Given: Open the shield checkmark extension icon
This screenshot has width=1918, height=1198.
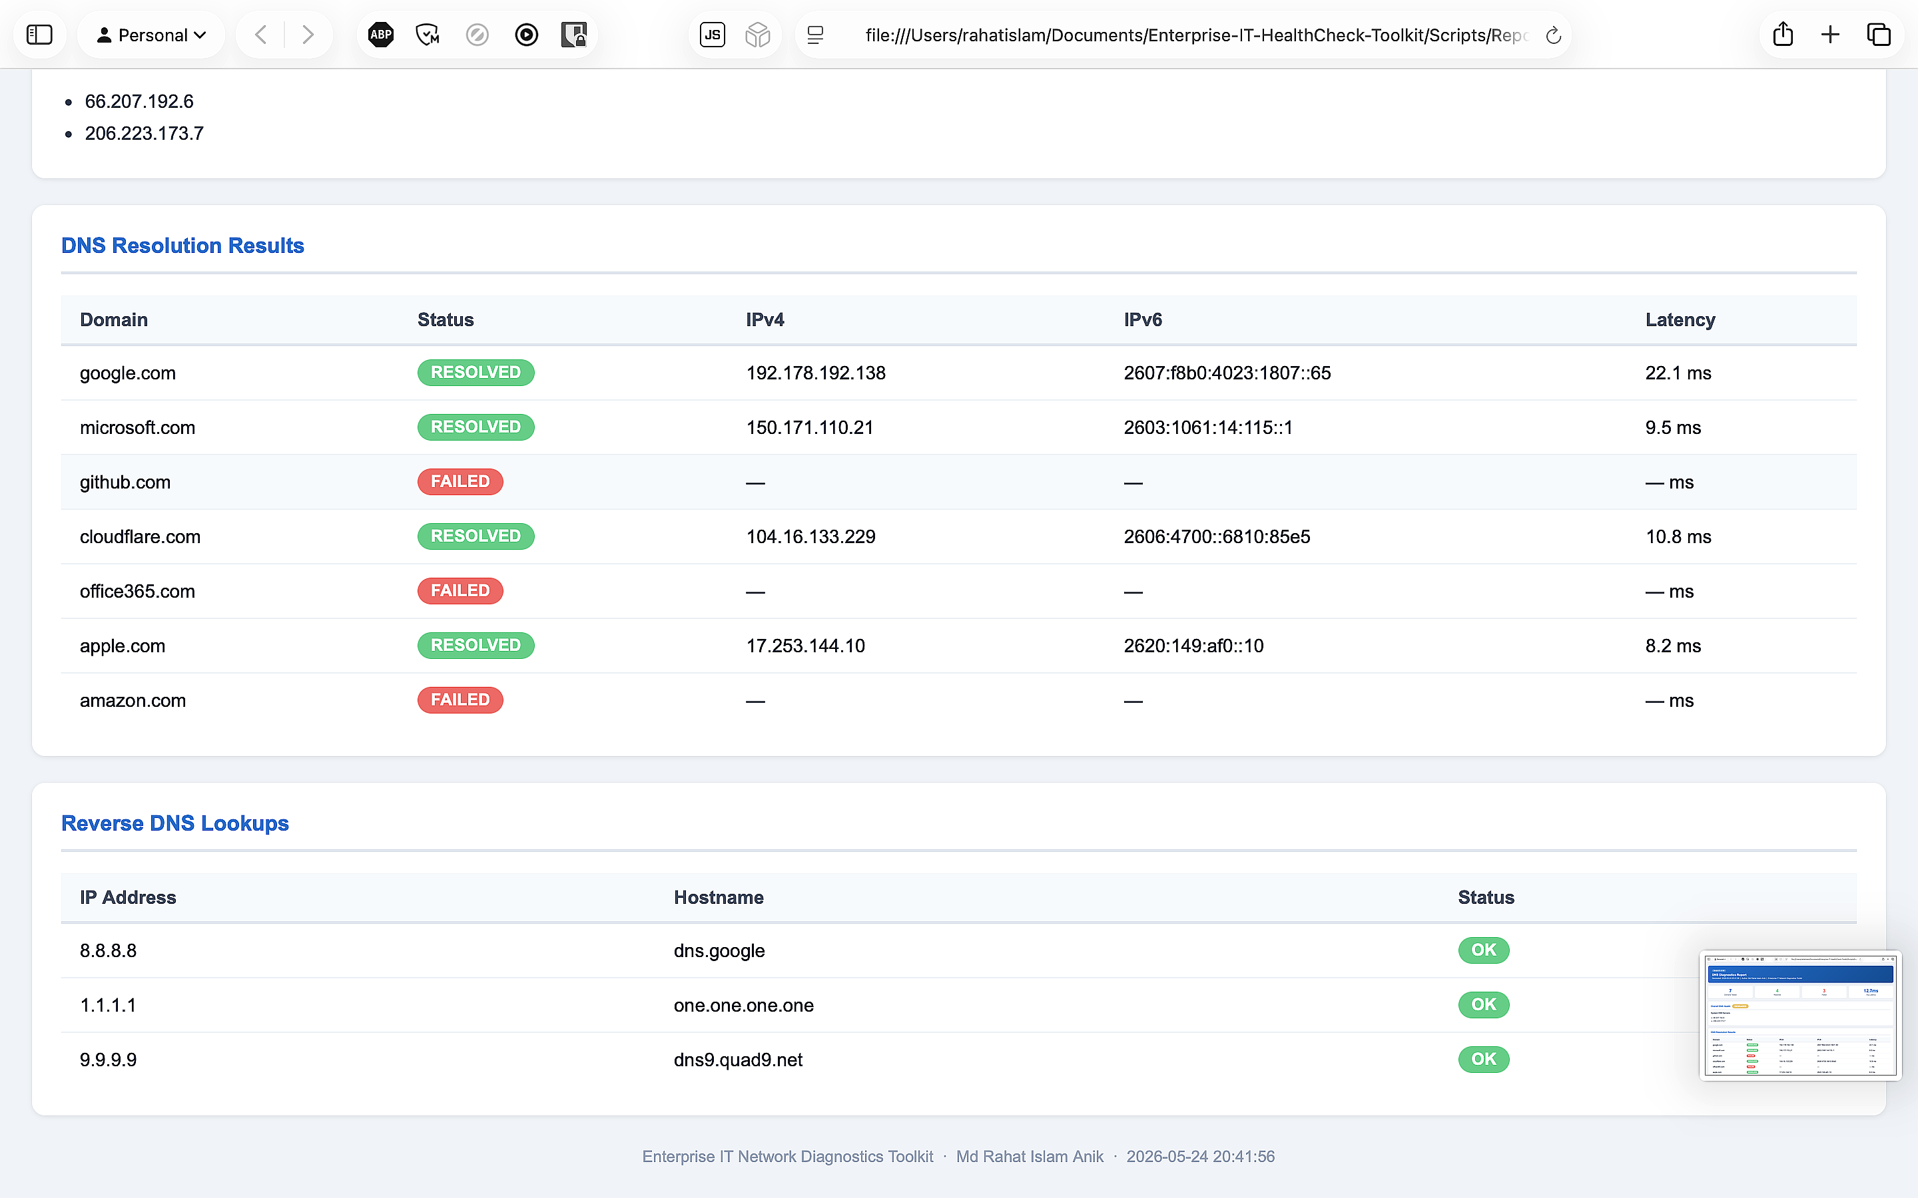Looking at the screenshot, I should (x=428, y=35).
